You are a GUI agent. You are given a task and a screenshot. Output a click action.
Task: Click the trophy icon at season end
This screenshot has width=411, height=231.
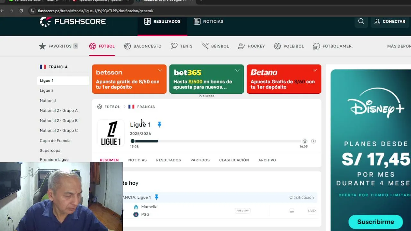305,141
